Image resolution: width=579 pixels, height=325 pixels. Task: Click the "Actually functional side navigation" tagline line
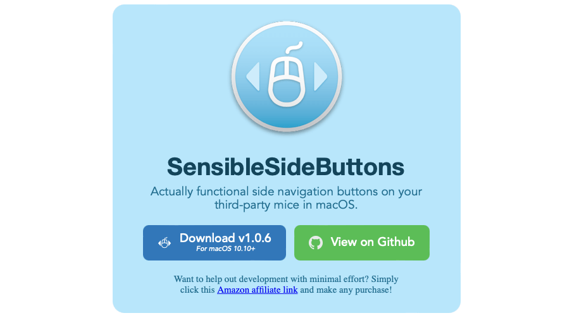[286, 192]
